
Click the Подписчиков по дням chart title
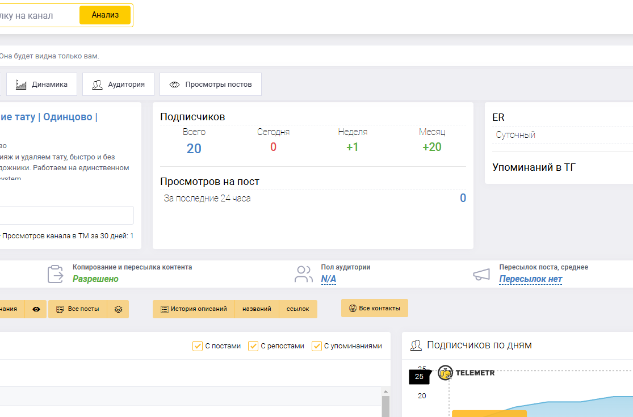click(x=479, y=345)
